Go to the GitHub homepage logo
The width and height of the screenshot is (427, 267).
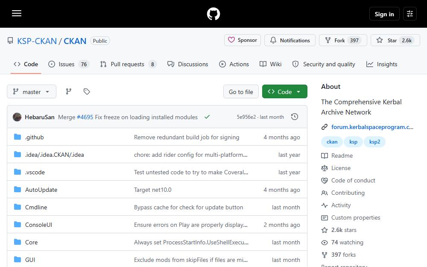pos(213,14)
